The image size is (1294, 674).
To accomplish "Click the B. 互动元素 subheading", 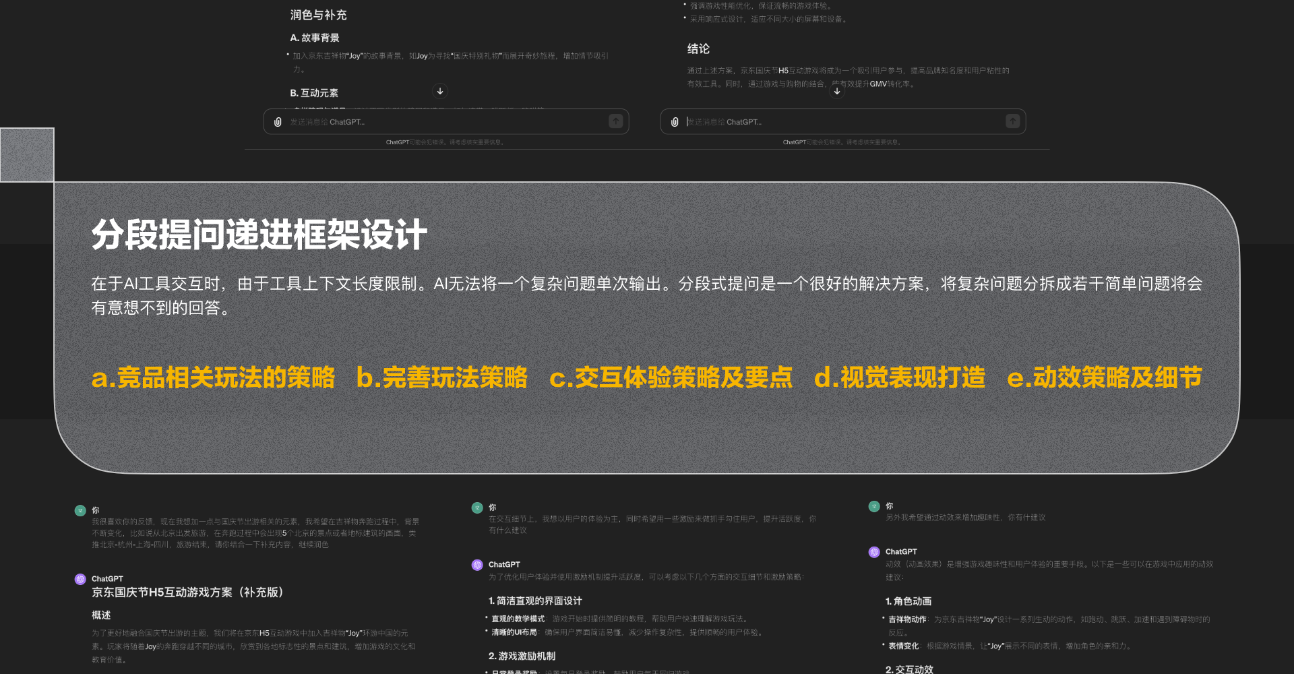I will tap(314, 93).
